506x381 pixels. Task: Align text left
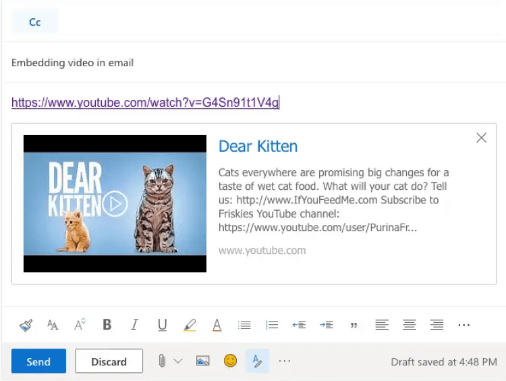click(x=382, y=325)
